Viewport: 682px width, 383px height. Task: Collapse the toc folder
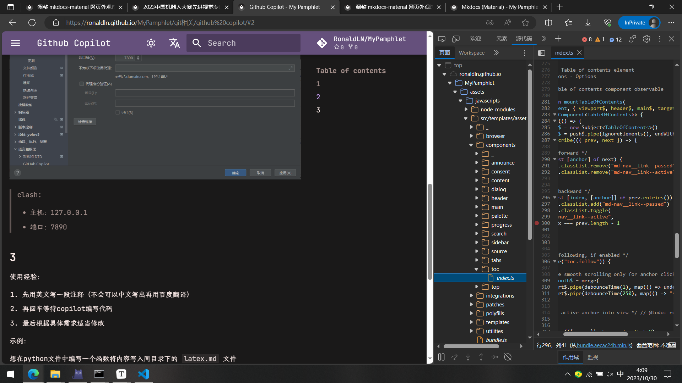point(477,269)
